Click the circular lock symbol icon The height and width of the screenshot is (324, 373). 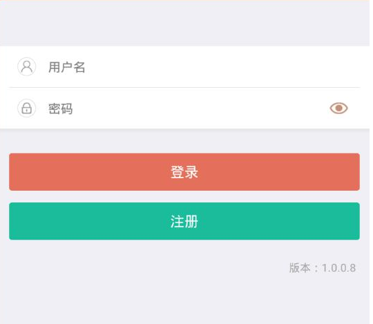click(27, 108)
